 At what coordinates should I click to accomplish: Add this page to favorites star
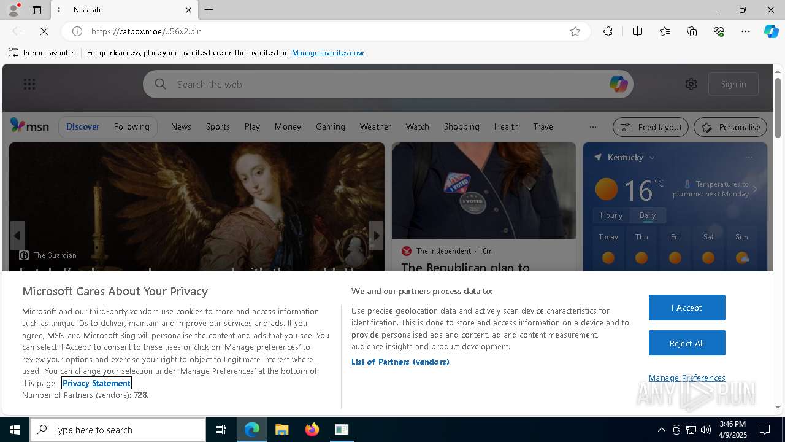coord(575,31)
